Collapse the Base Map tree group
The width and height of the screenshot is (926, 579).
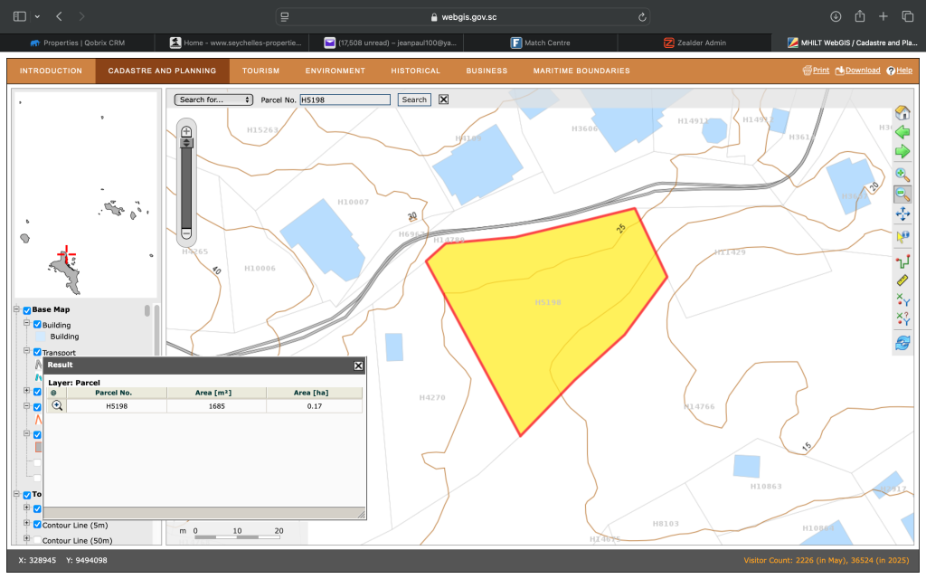tap(16, 310)
